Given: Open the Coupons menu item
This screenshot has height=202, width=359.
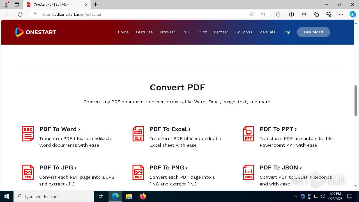Looking at the screenshot, I should click(244, 32).
